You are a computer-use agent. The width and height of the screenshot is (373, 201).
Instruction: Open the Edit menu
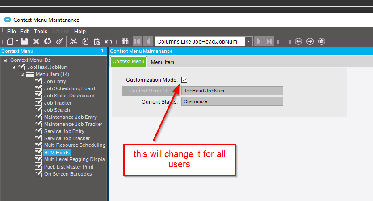[x=25, y=31]
